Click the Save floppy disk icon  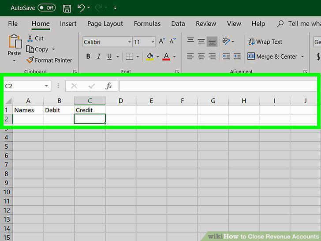click(x=67, y=8)
